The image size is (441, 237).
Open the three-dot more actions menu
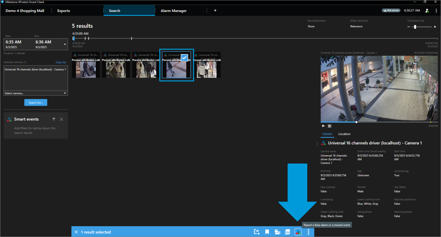[308, 232]
